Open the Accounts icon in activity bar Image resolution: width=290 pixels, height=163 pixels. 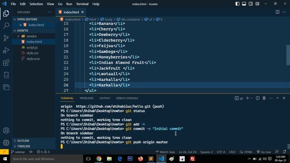point(6,130)
